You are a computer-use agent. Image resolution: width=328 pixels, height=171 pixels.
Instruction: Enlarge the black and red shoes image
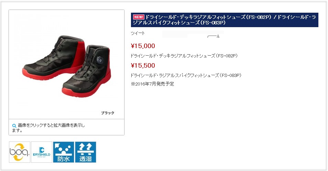pos(66,65)
